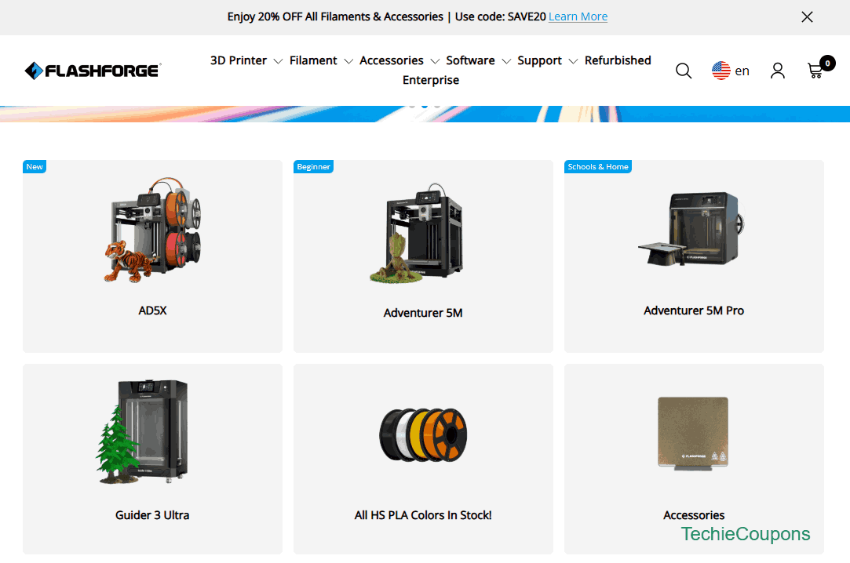The height and width of the screenshot is (563, 850).
Task: Click the Adventurer 5M title
Action: [423, 313]
